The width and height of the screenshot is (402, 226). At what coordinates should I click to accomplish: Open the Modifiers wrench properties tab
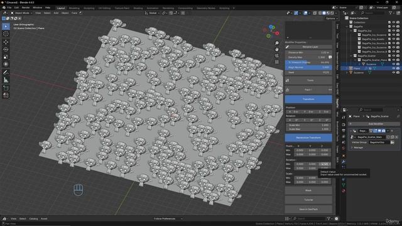pyautogui.click(x=344, y=162)
